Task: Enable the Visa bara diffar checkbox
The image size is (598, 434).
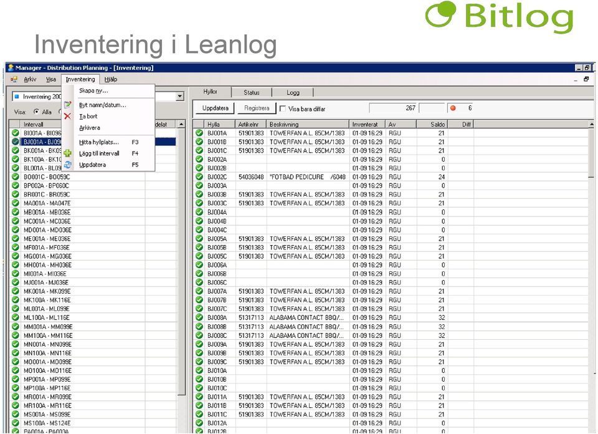Action: (283, 109)
